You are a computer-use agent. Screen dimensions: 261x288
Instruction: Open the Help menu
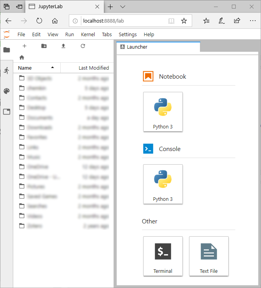coord(149,34)
